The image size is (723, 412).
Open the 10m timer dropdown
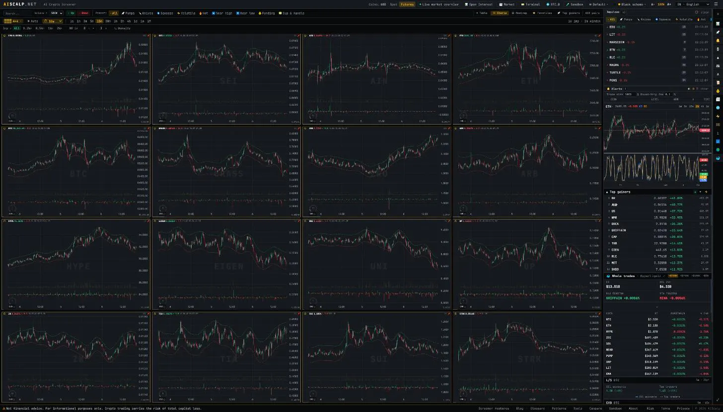tap(53, 21)
